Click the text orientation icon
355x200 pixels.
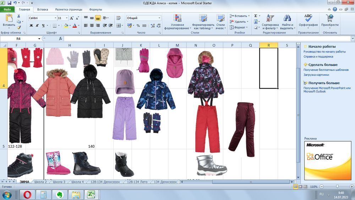[105, 18]
